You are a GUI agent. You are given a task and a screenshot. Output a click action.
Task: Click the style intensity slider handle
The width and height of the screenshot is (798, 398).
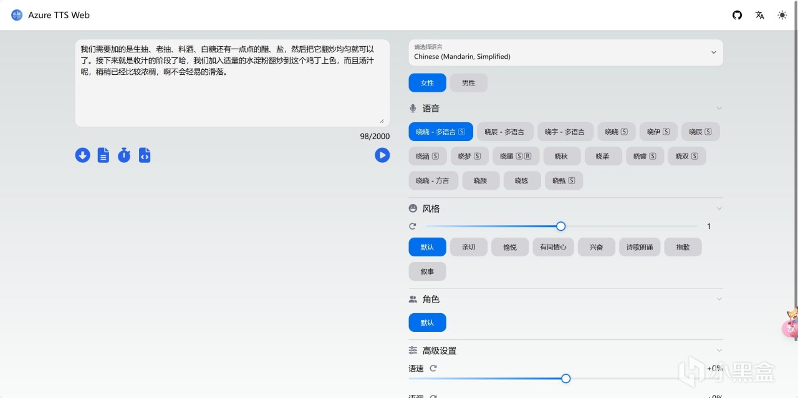pyautogui.click(x=560, y=226)
